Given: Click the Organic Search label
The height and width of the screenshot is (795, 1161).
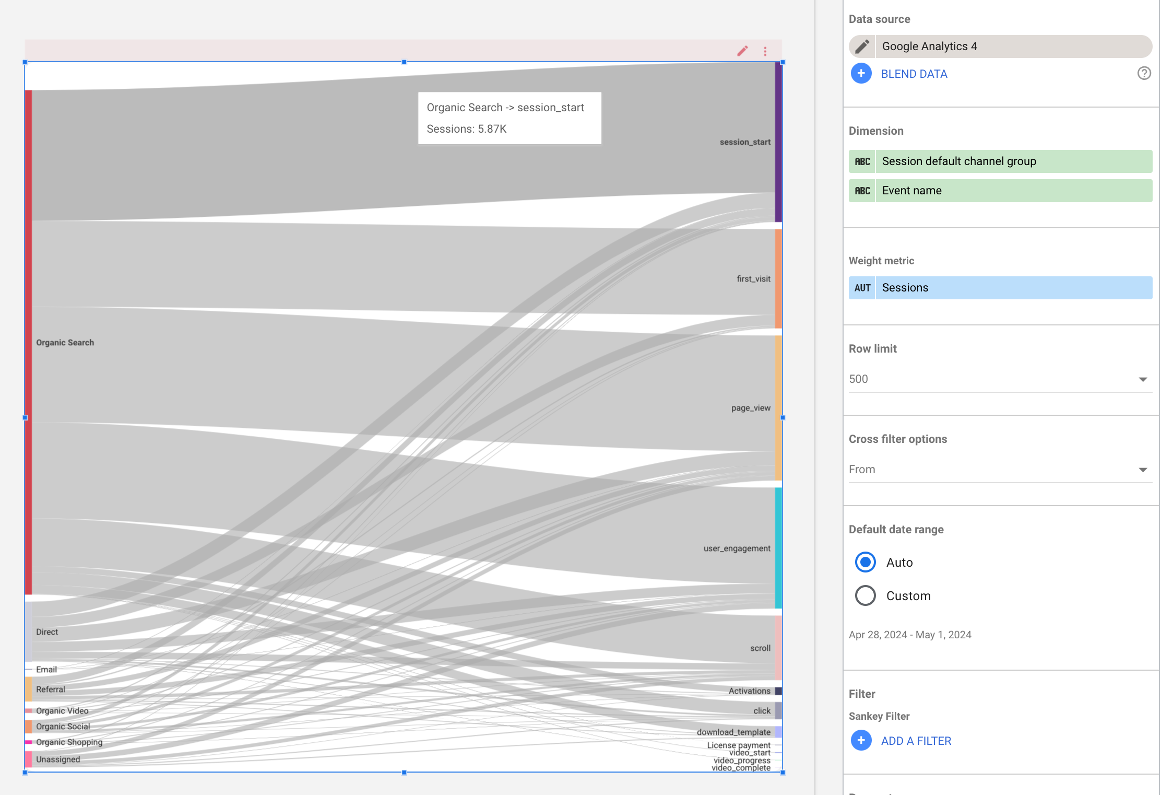Looking at the screenshot, I should pyautogui.click(x=65, y=343).
